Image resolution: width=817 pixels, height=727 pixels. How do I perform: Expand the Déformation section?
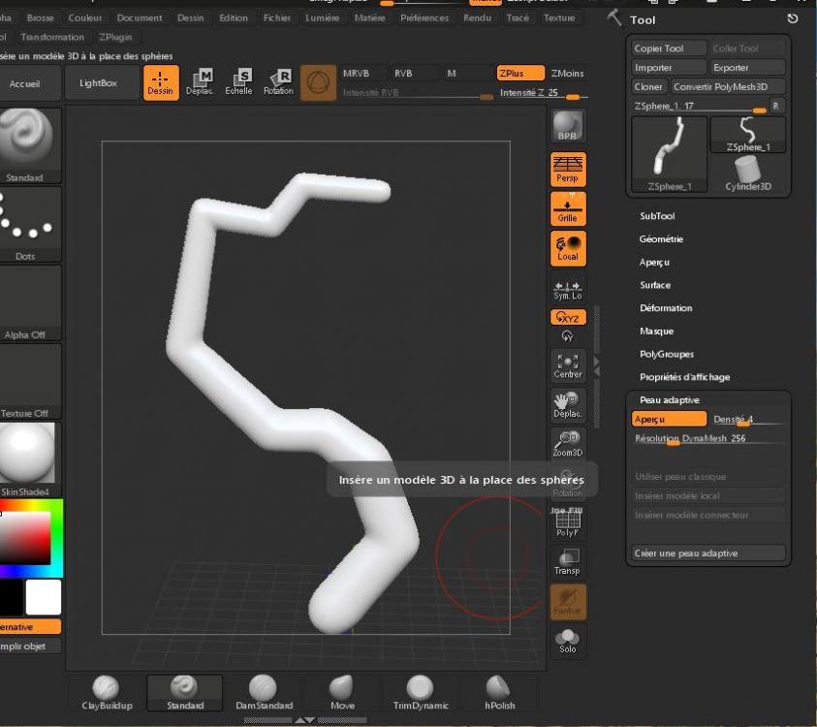click(666, 308)
